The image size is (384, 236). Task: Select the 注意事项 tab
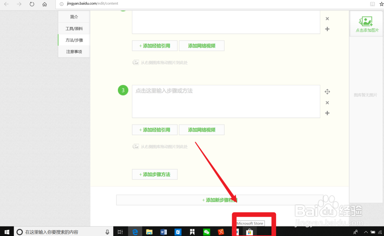pyautogui.click(x=74, y=51)
